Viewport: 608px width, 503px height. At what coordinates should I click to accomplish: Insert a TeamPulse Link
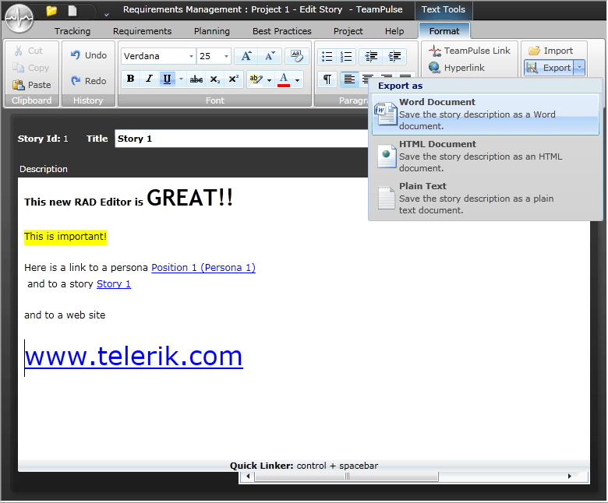pyautogui.click(x=469, y=51)
